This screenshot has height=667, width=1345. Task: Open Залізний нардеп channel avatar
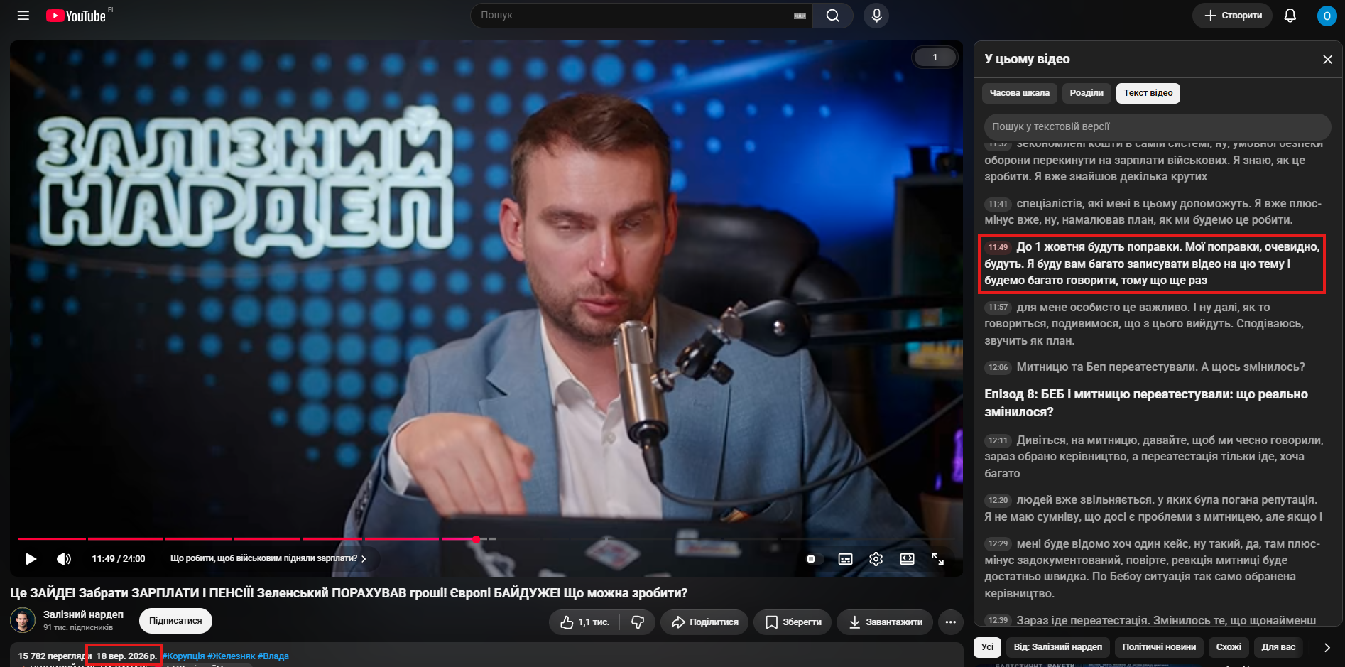point(23,621)
